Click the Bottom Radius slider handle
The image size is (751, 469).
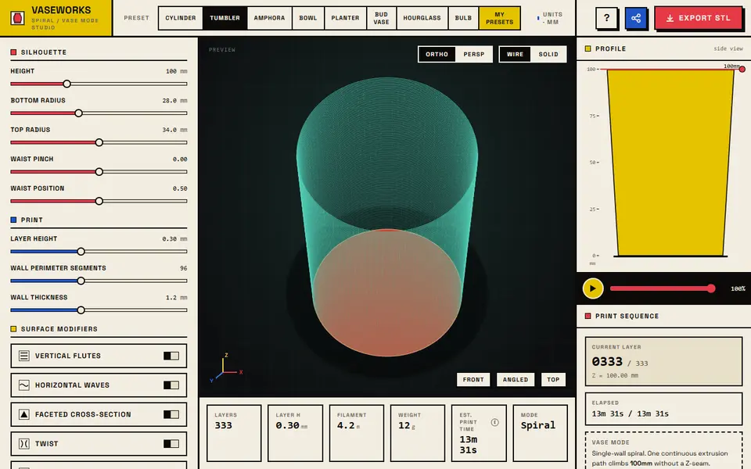click(78, 113)
